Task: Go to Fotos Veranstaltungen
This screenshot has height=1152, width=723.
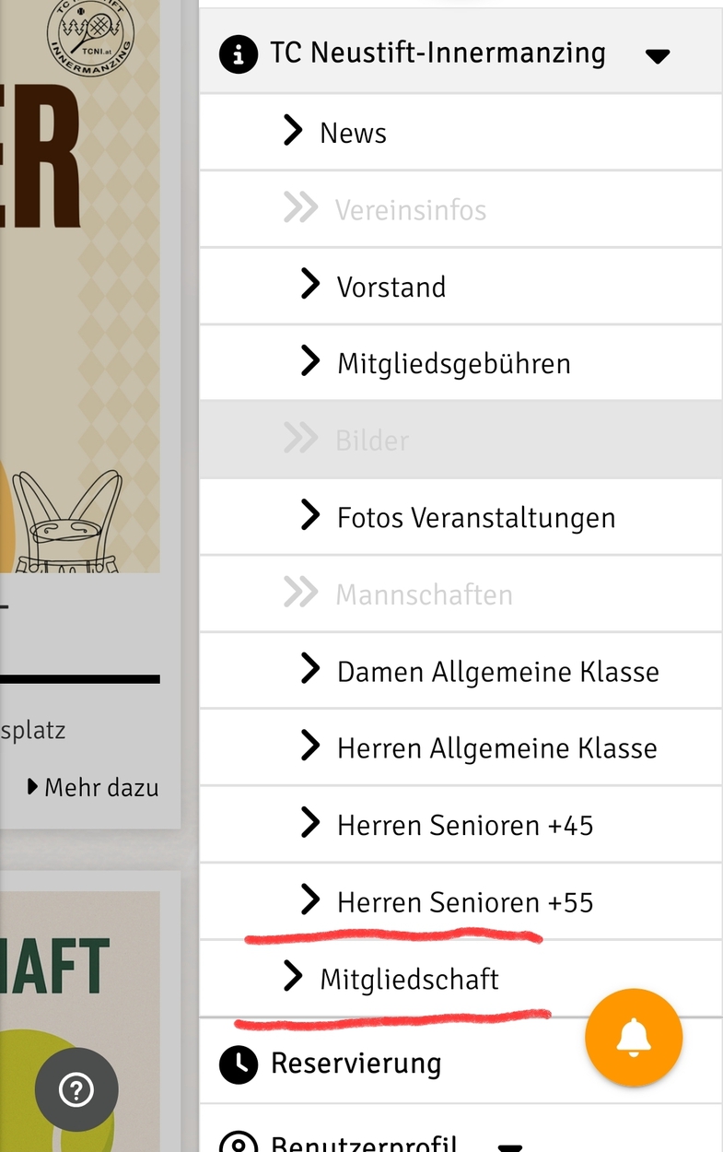Action: (475, 517)
